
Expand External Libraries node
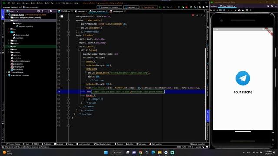click(x=7, y=72)
